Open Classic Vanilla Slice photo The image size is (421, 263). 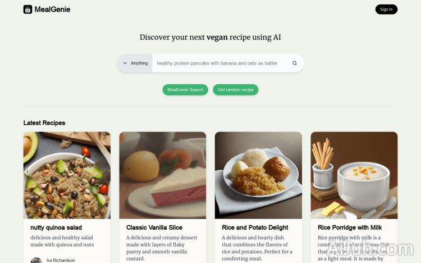163,175
